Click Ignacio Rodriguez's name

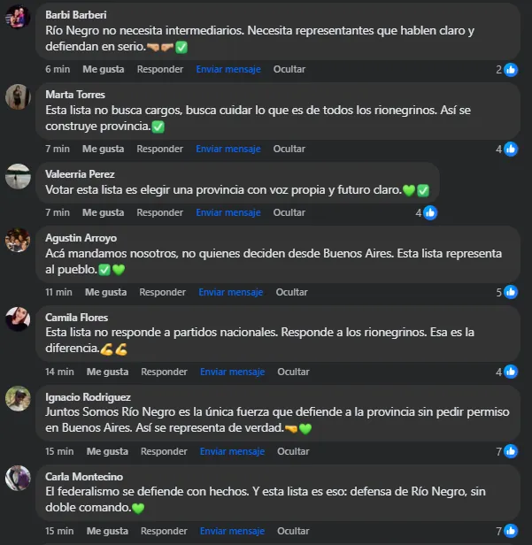88,397
